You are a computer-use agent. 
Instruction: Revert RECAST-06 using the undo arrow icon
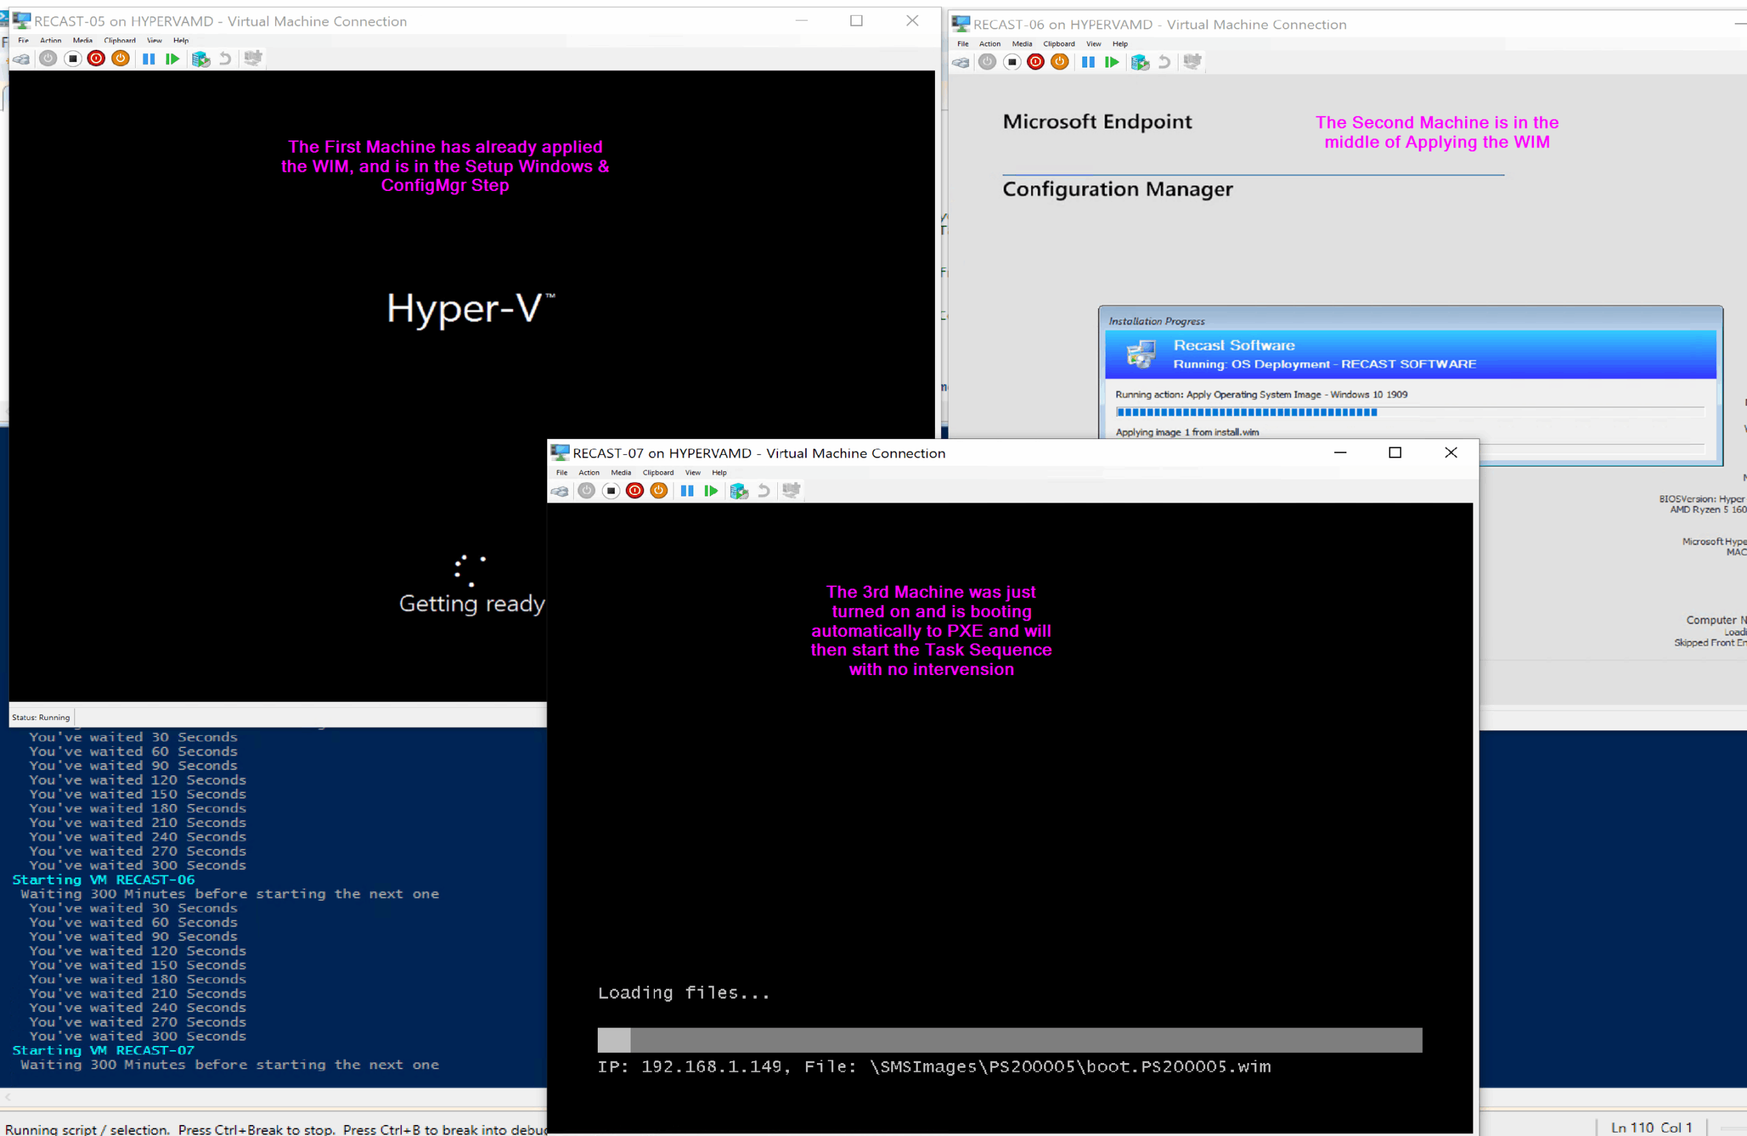tap(1164, 61)
